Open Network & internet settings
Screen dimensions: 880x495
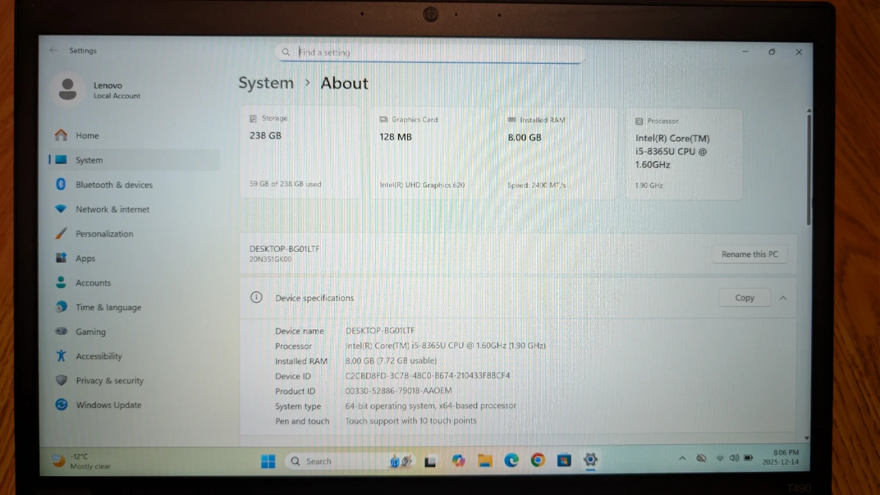click(112, 209)
